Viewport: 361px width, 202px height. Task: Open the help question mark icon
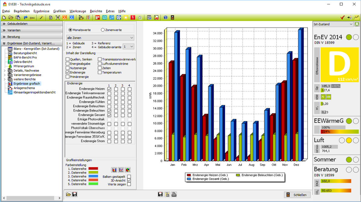click(x=165, y=17)
